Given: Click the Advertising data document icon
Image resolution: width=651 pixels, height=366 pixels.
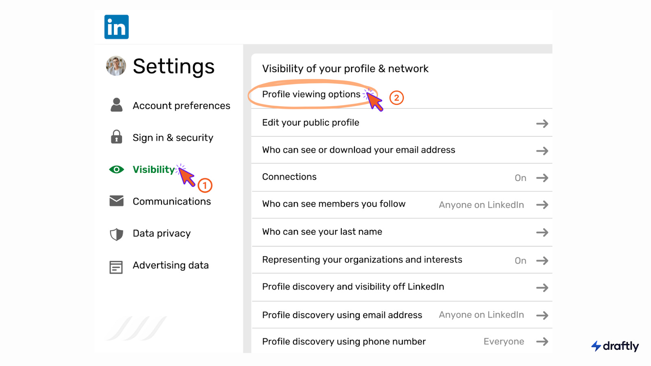Looking at the screenshot, I should coord(116,266).
